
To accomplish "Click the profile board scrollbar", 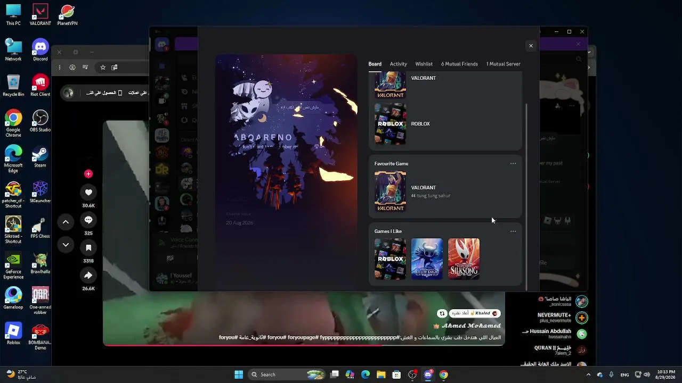I will [526, 197].
